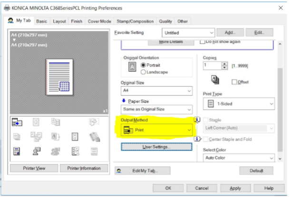
Task: Open User Settings
Action: 156,147
